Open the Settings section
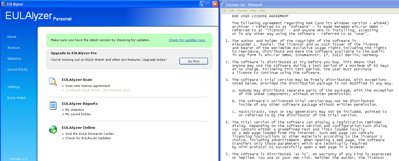The width and height of the screenshot is (399, 161). pyautogui.click(x=14, y=87)
